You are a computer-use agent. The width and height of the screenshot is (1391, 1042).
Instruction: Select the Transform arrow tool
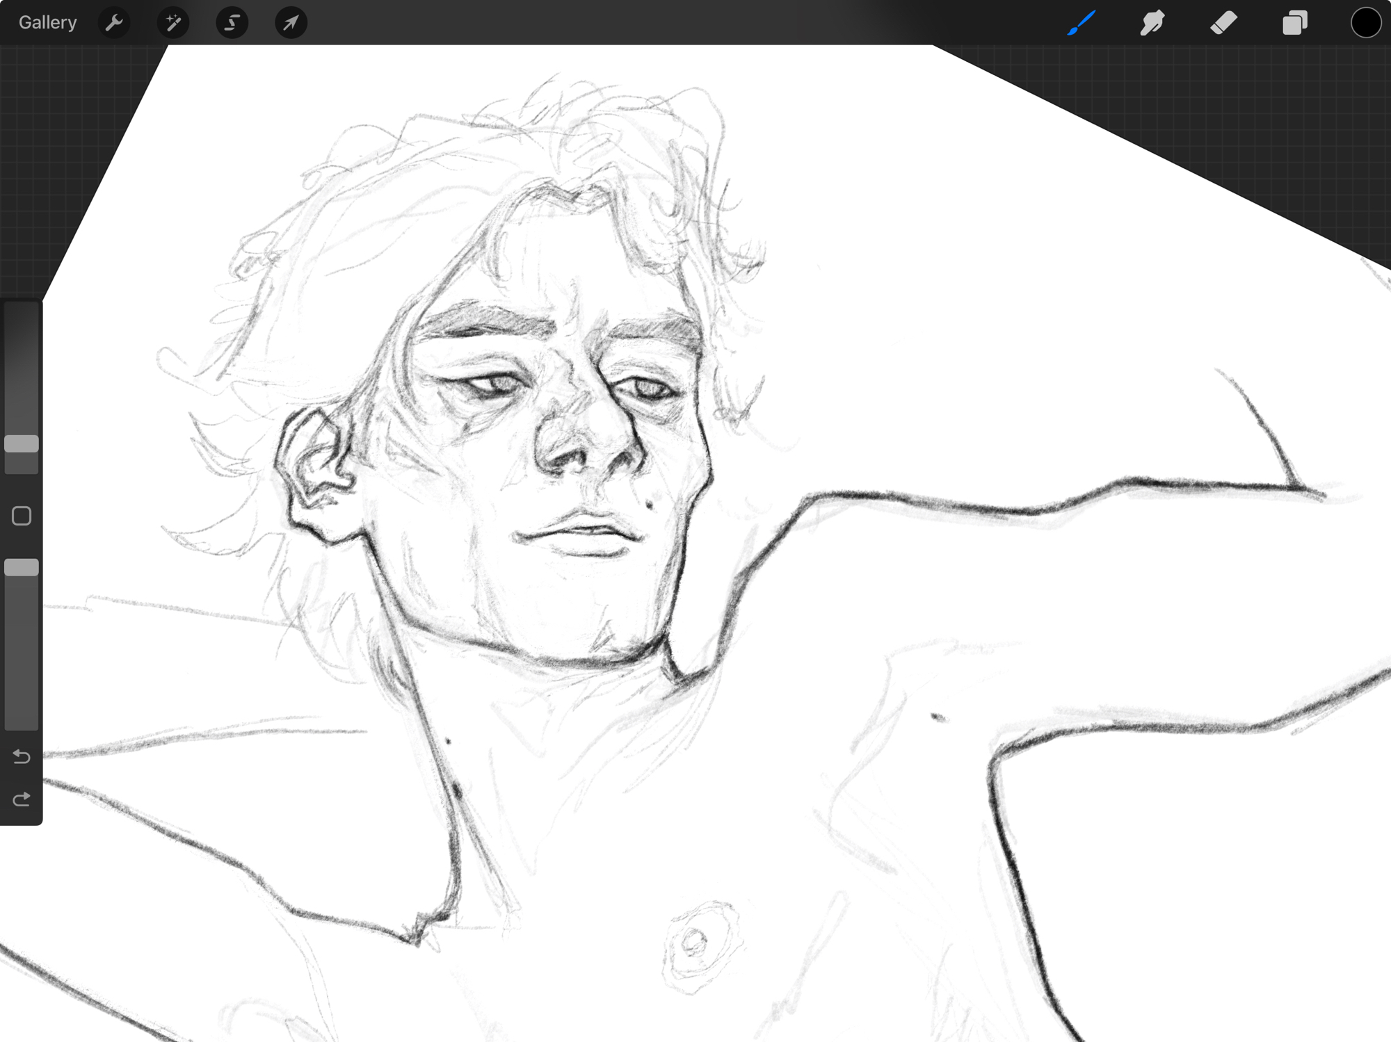(x=291, y=23)
